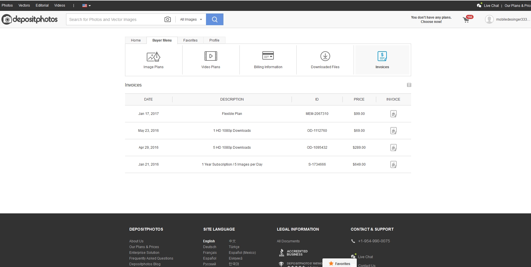Open Frequently Asked Questions link

pyautogui.click(x=151, y=258)
